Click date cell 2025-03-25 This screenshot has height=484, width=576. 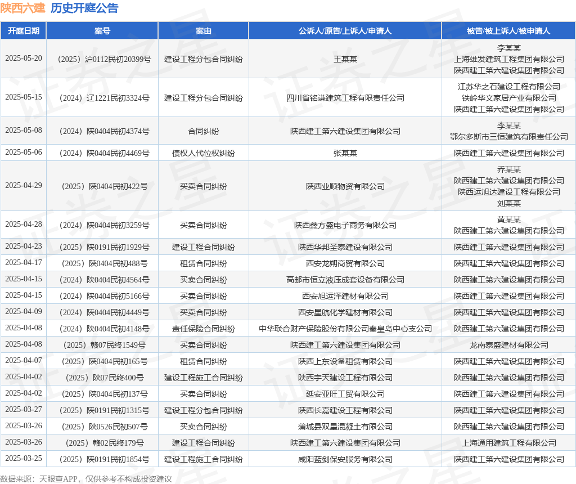tap(24, 459)
